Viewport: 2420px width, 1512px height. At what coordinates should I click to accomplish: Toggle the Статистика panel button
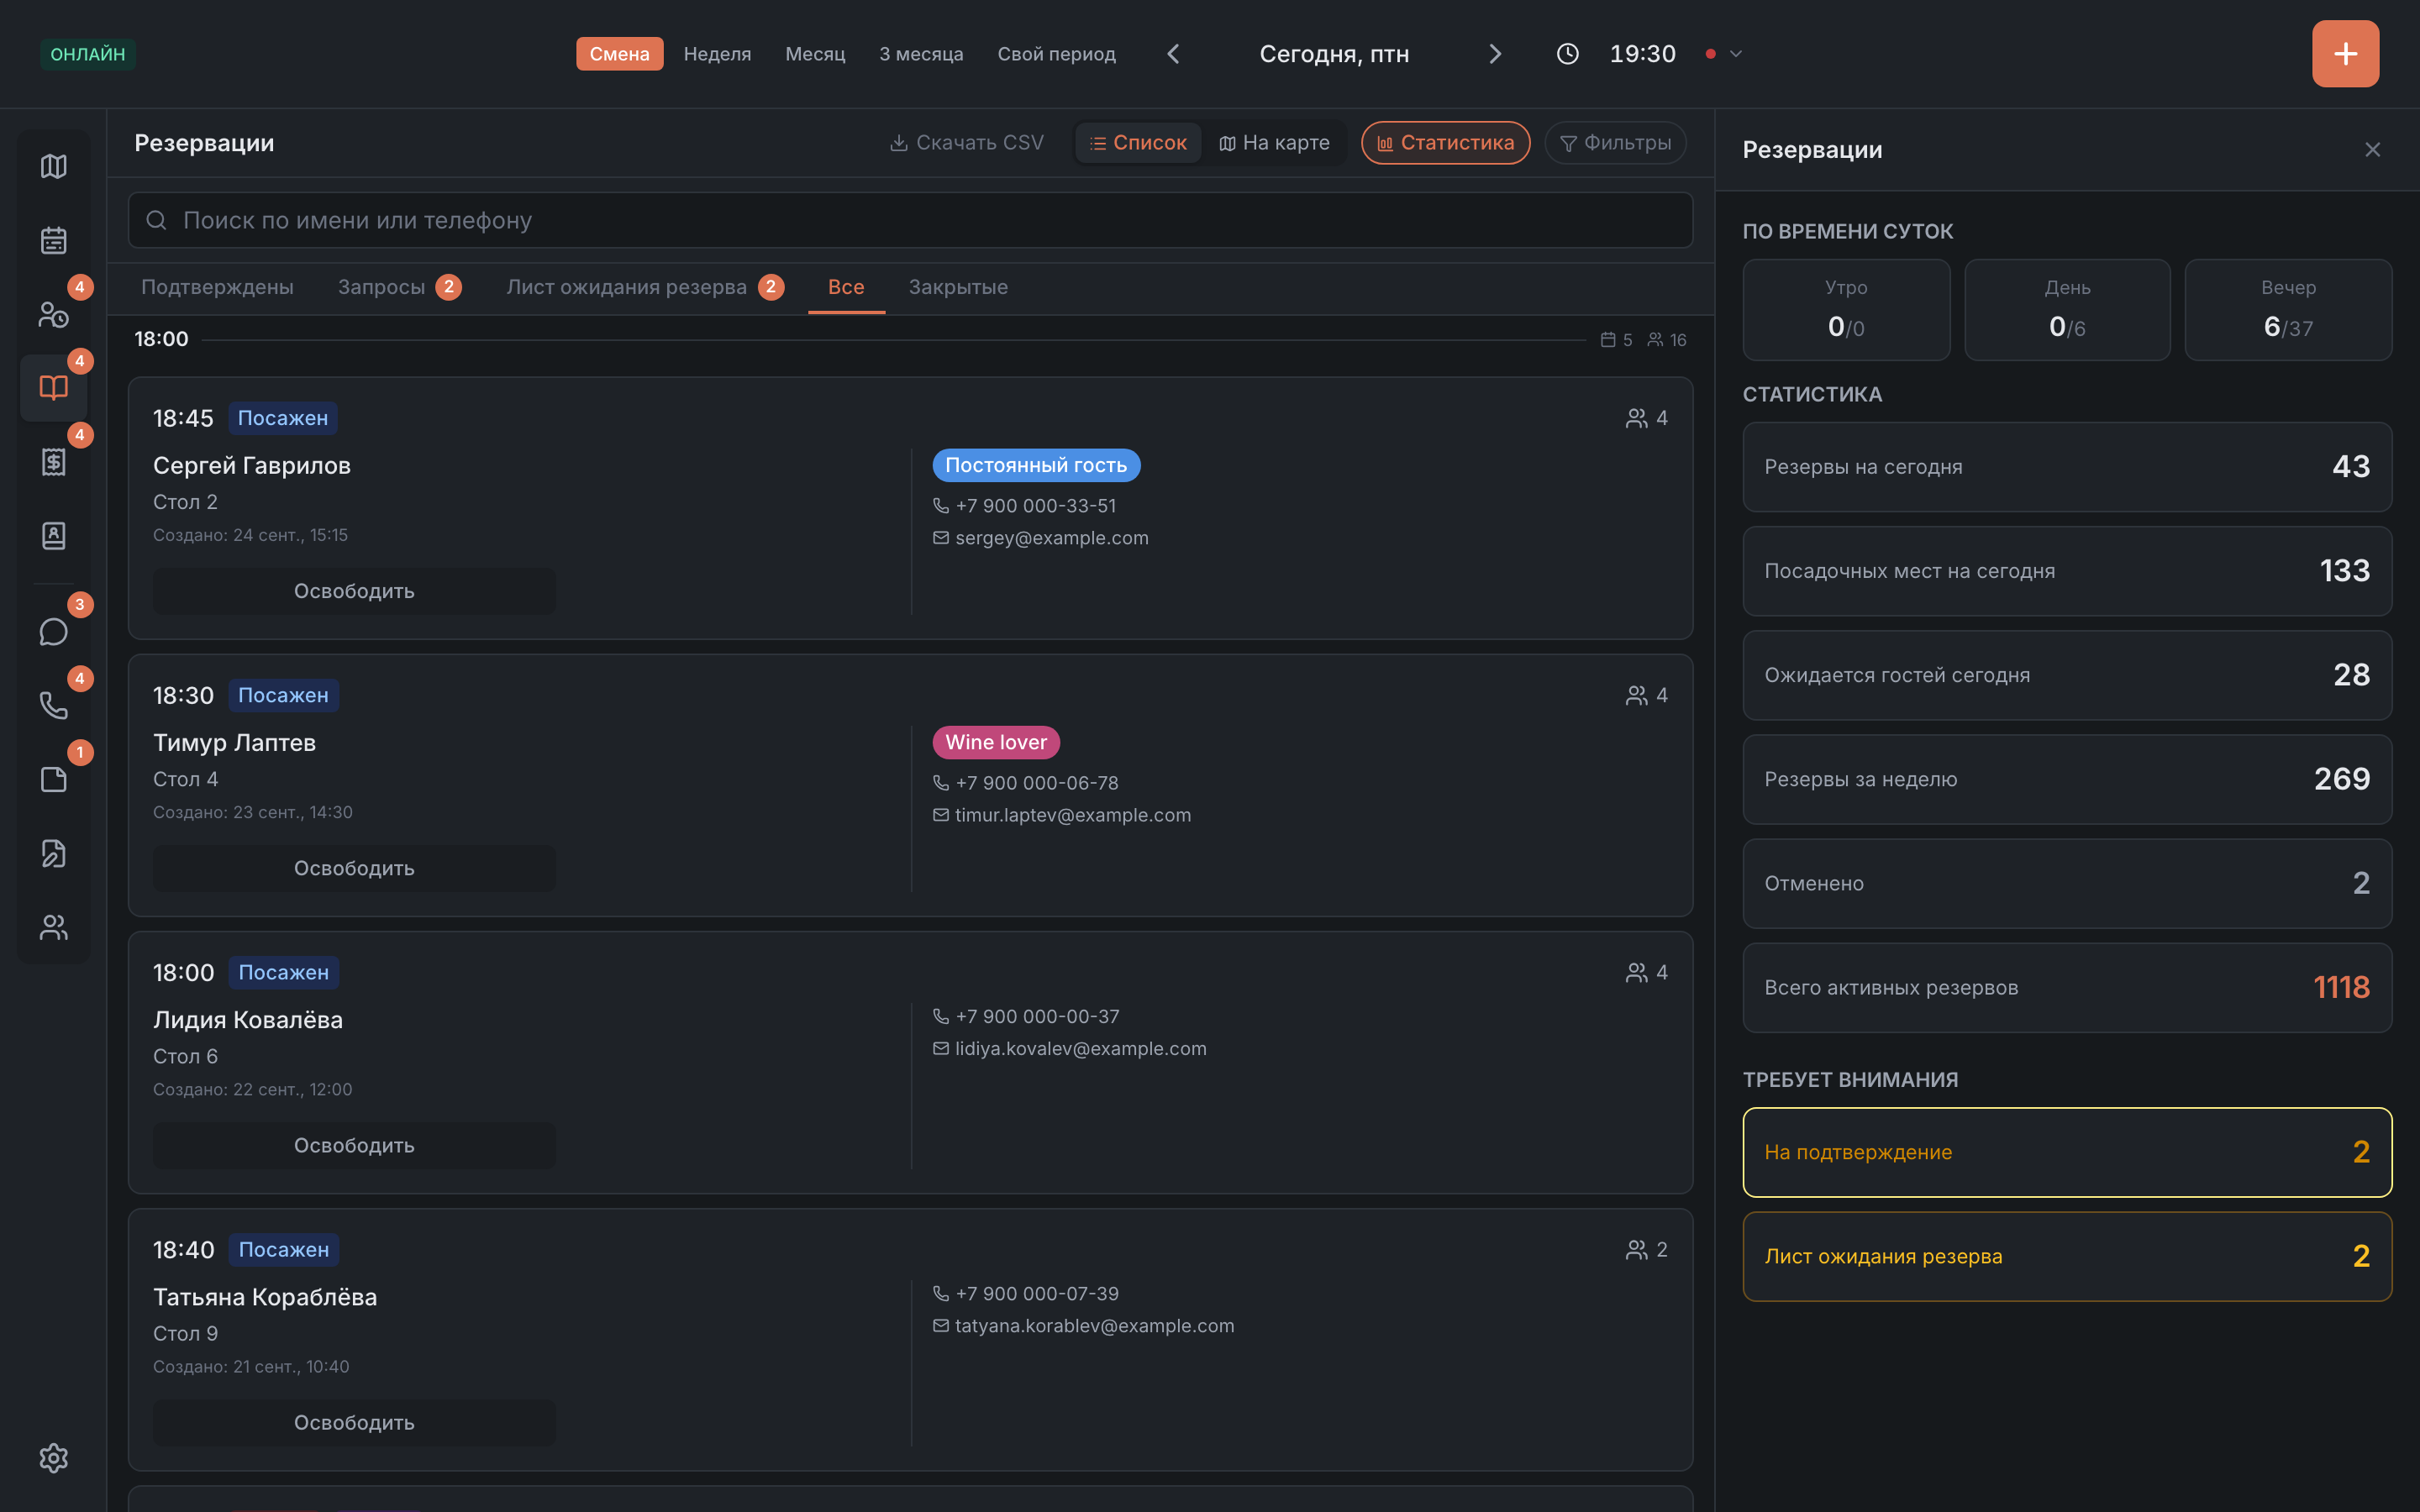coord(1445,143)
